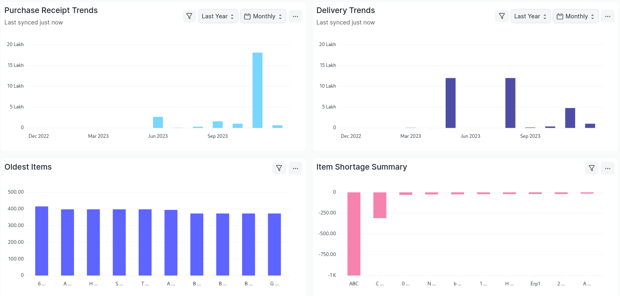This screenshot has width=620, height=296.
Task: Click 'Last synced just now' under Delivery Trends
Action: 345,22
